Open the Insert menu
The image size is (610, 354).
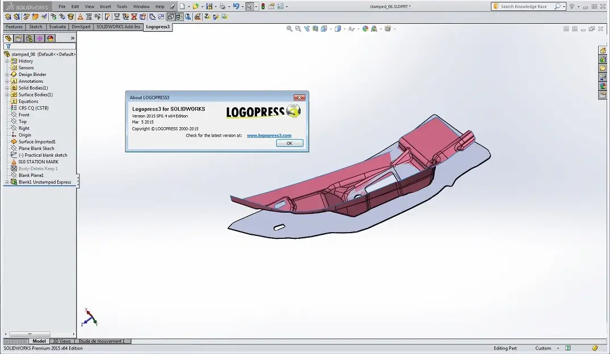pyautogui.click(x=106, y=6)
